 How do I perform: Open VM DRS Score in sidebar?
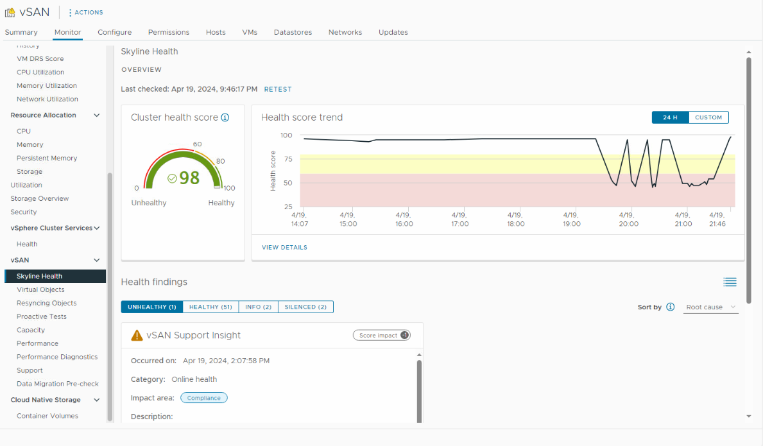(x=40, y=59)
